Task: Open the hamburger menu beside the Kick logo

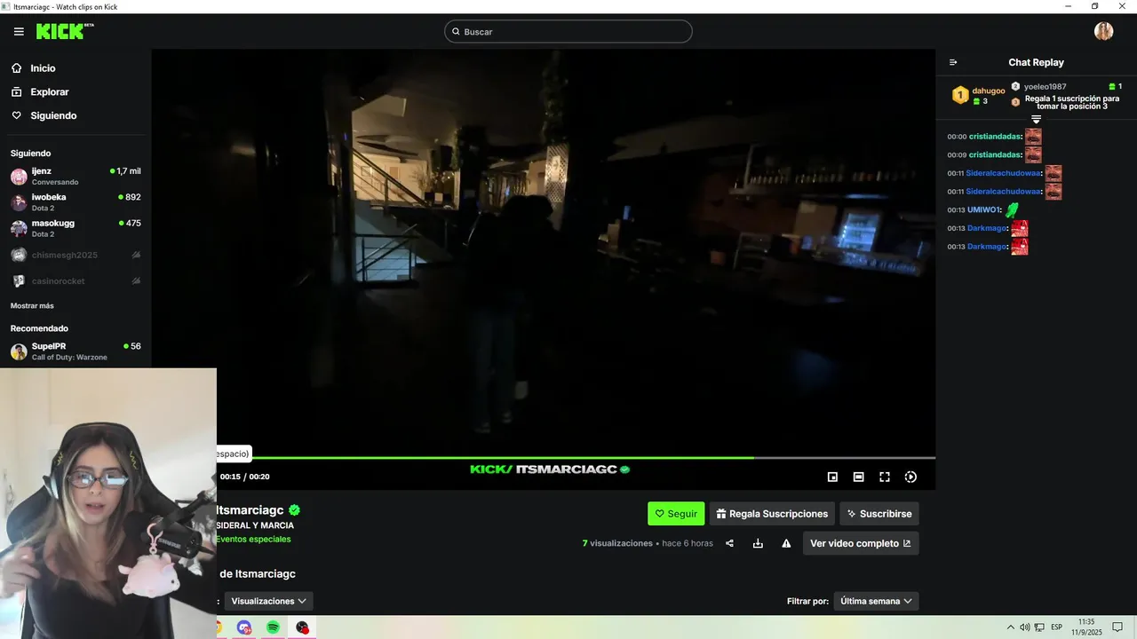Action: (19, 32)
